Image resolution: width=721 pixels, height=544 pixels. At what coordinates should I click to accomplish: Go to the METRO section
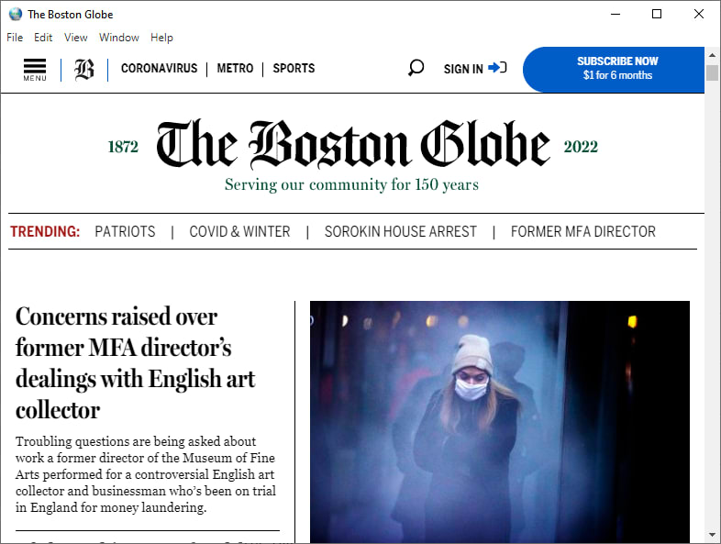click(235, 68)
